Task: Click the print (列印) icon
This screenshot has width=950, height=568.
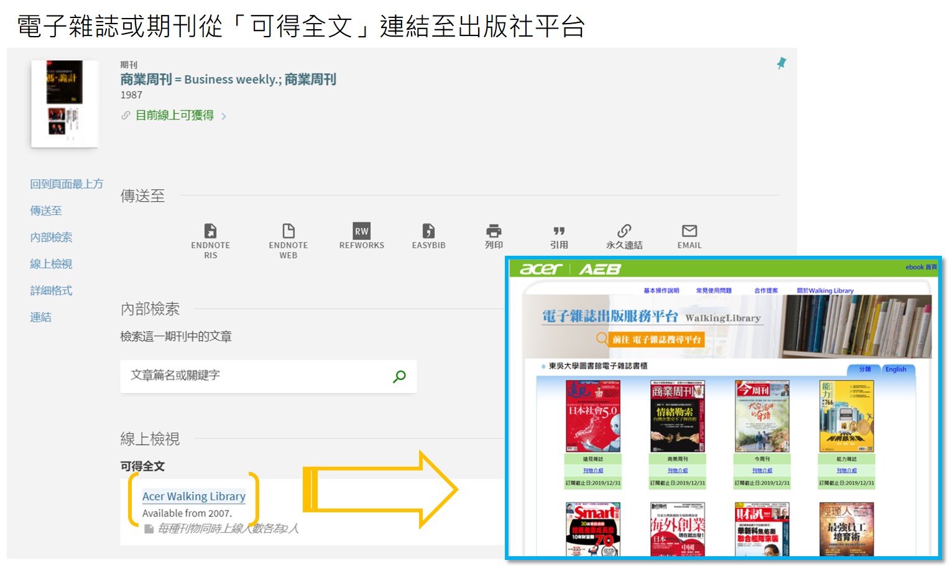Action: tap(494, 232)
